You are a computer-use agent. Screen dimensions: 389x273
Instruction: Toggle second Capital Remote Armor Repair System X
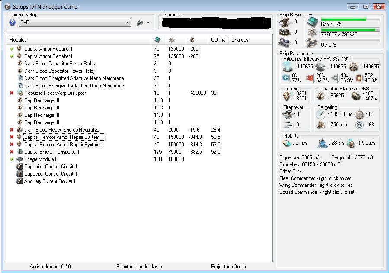tap(12, 145)
